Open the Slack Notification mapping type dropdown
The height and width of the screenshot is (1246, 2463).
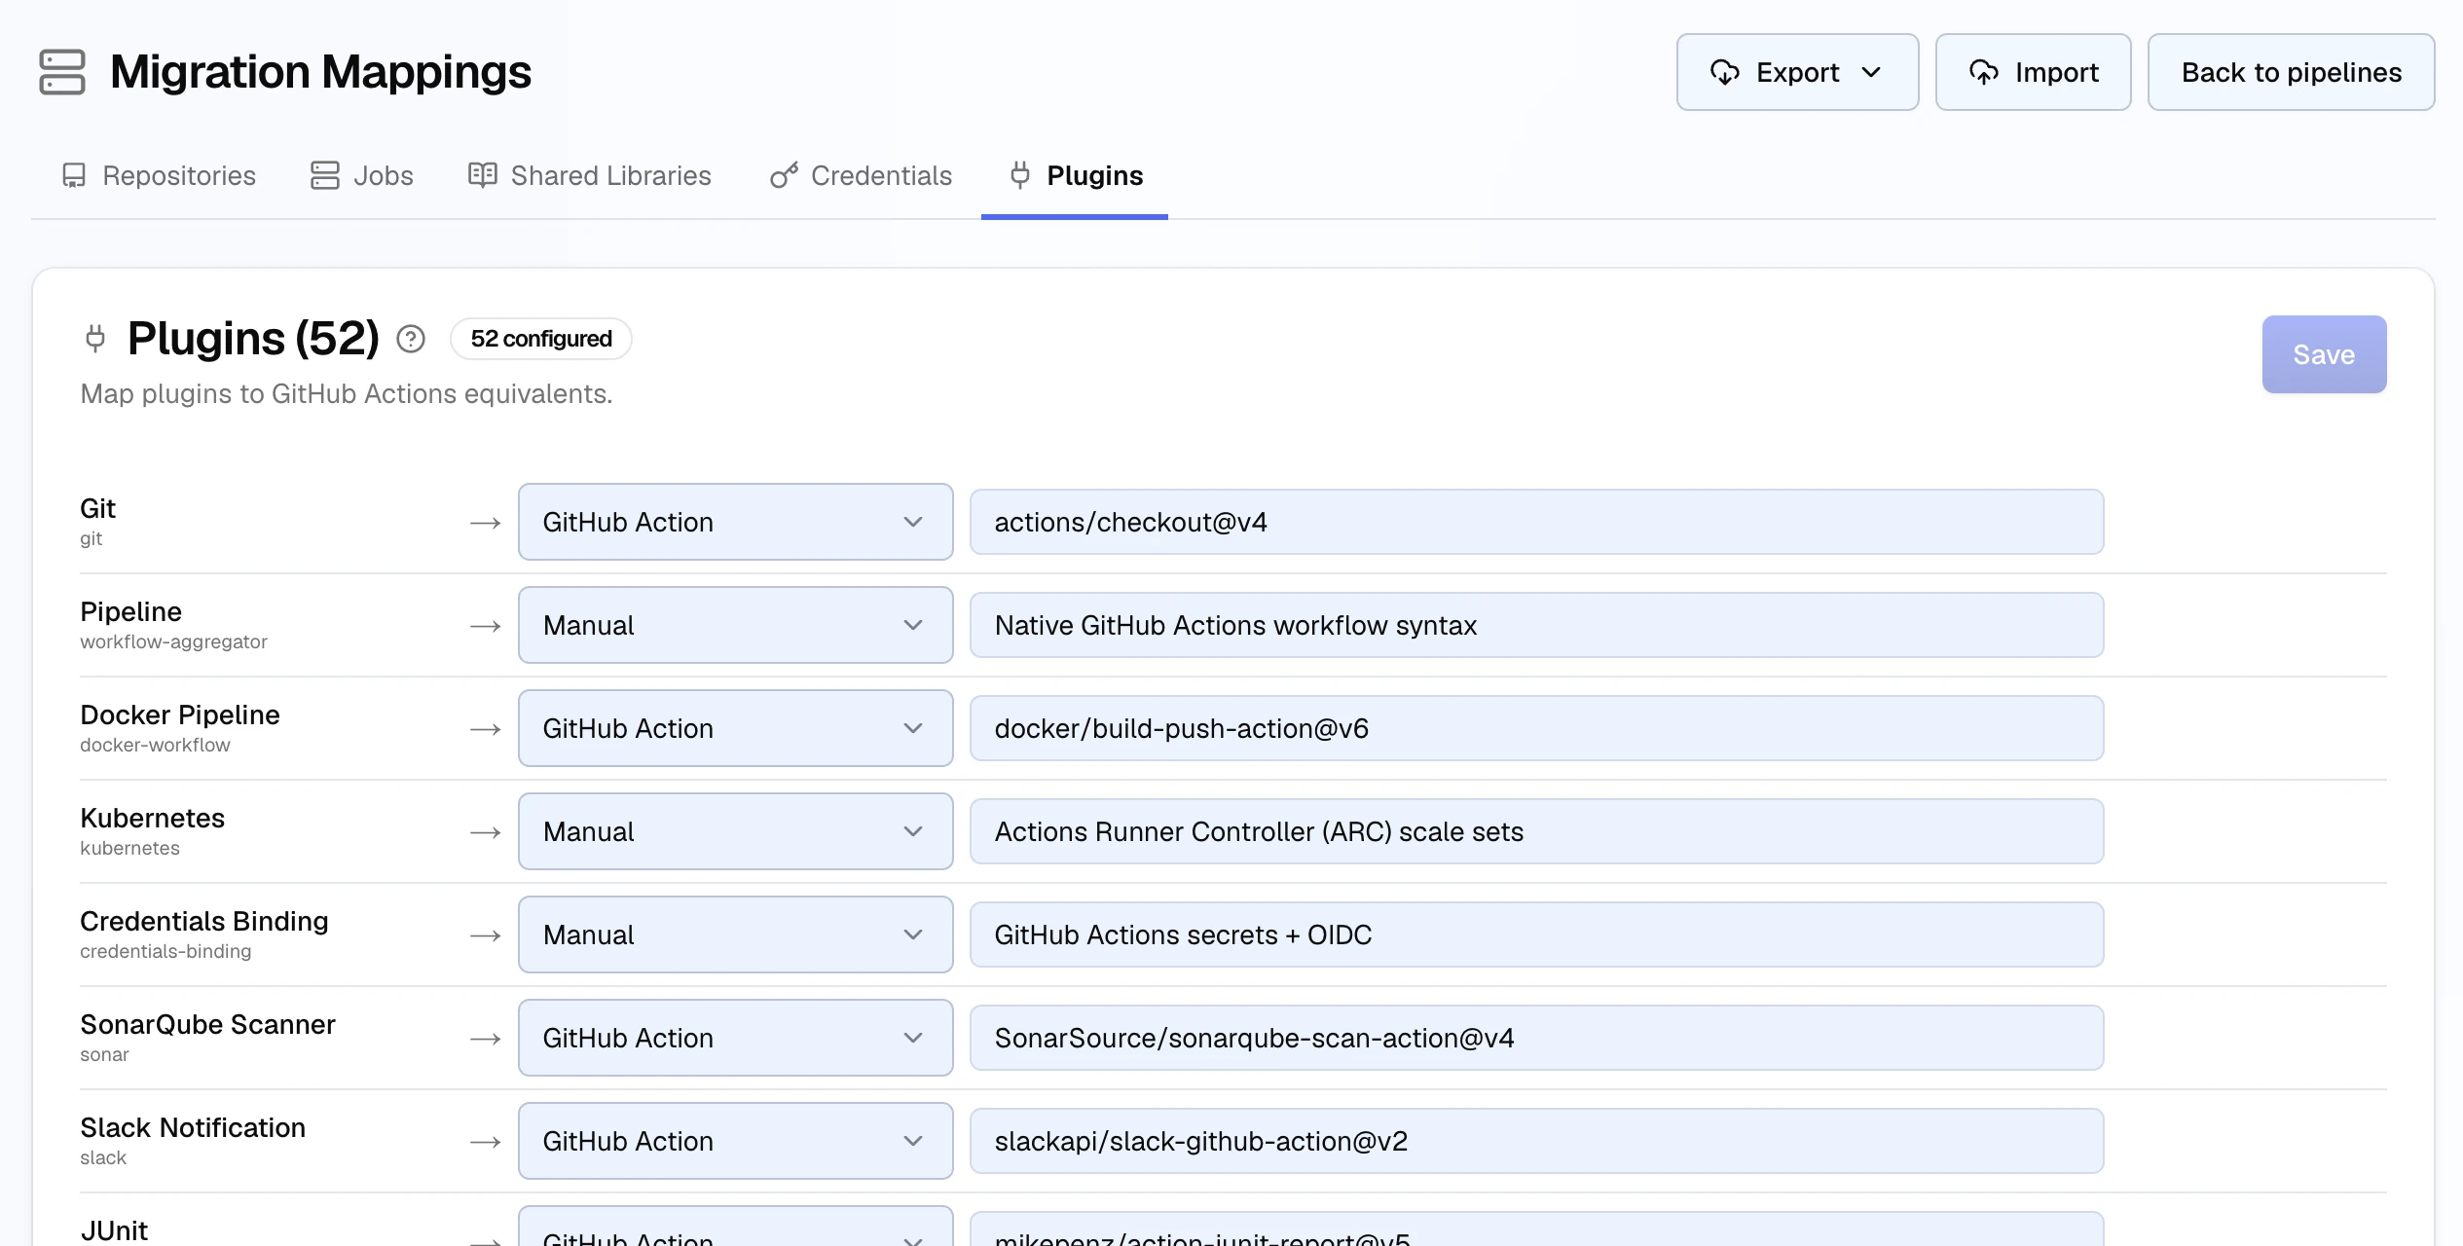[x=735, y=1141]
